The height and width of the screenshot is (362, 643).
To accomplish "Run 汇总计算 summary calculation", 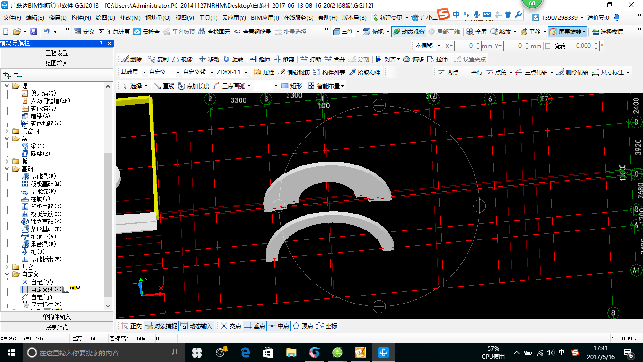I will 114,32.
